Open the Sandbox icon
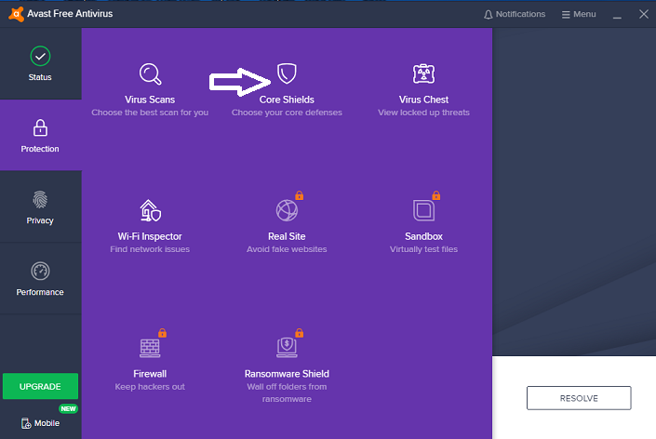The height and width of the screenshot is (439, 656). click(423, 210)
